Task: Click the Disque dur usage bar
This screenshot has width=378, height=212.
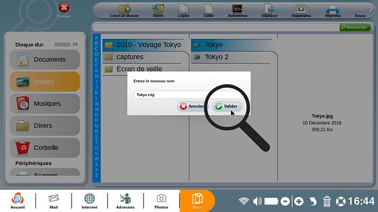Action: 62,45
